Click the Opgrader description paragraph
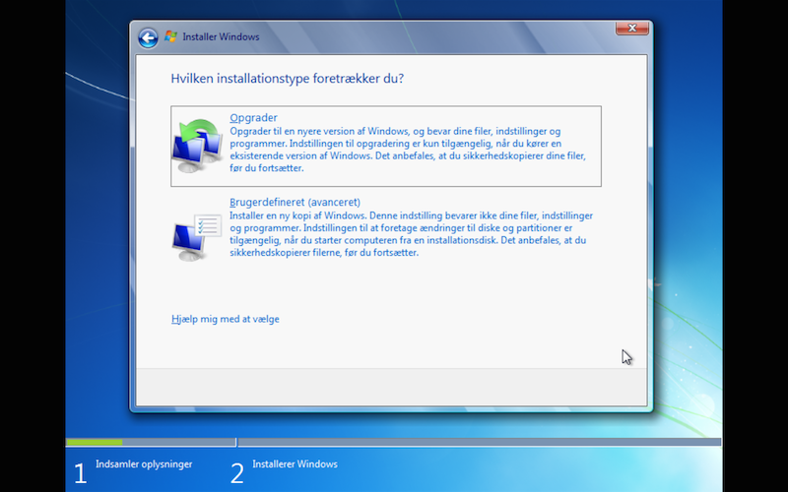Viewport: 788px width, 492px height. 408,150
